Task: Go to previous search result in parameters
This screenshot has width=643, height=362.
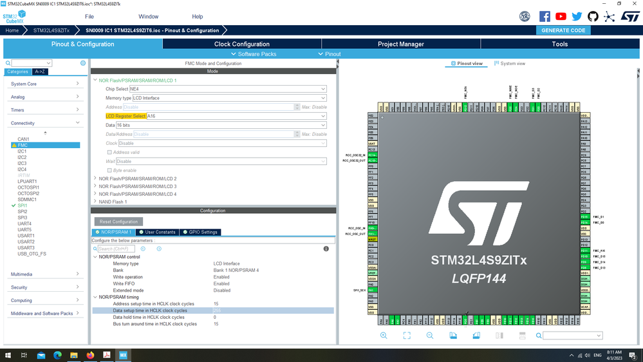Action: point(143,249)
